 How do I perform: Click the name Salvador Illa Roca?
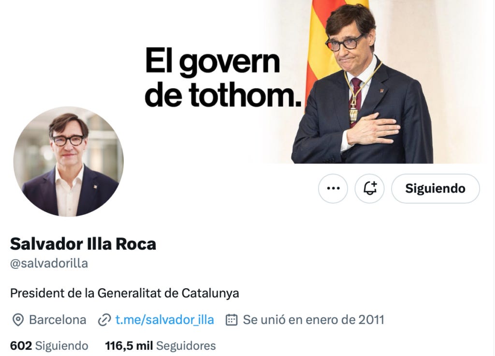point(83,244)
